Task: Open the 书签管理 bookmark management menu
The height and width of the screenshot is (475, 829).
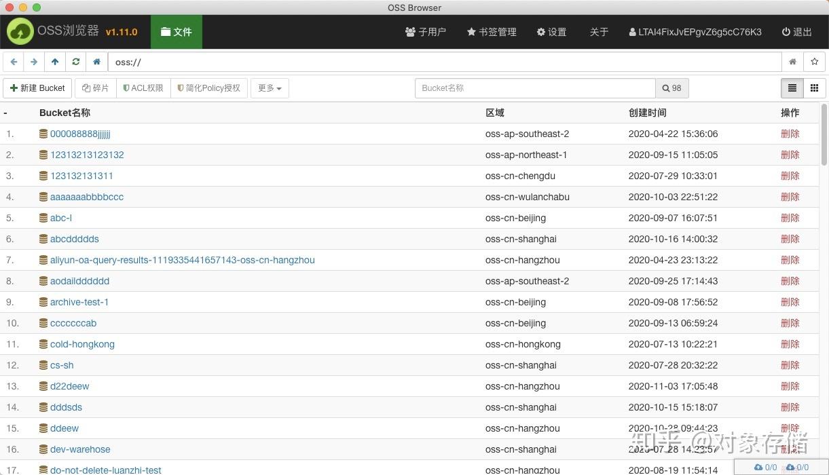Action: pos(491,32)
